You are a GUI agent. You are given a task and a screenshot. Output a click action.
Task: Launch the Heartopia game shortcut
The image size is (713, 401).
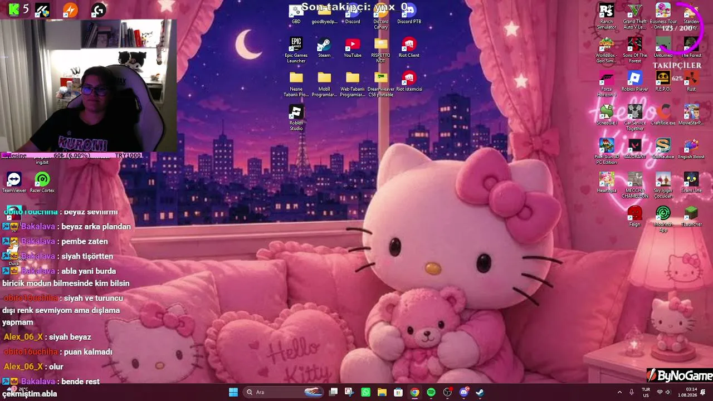[607, 183]
